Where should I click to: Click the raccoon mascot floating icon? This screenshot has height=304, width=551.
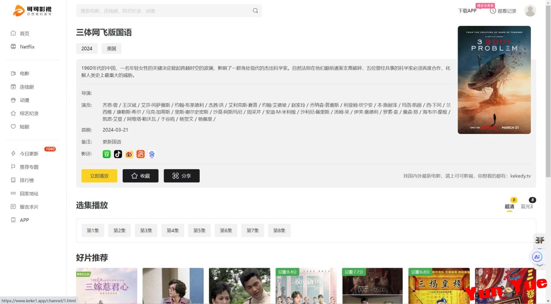(x=539, y=240)
